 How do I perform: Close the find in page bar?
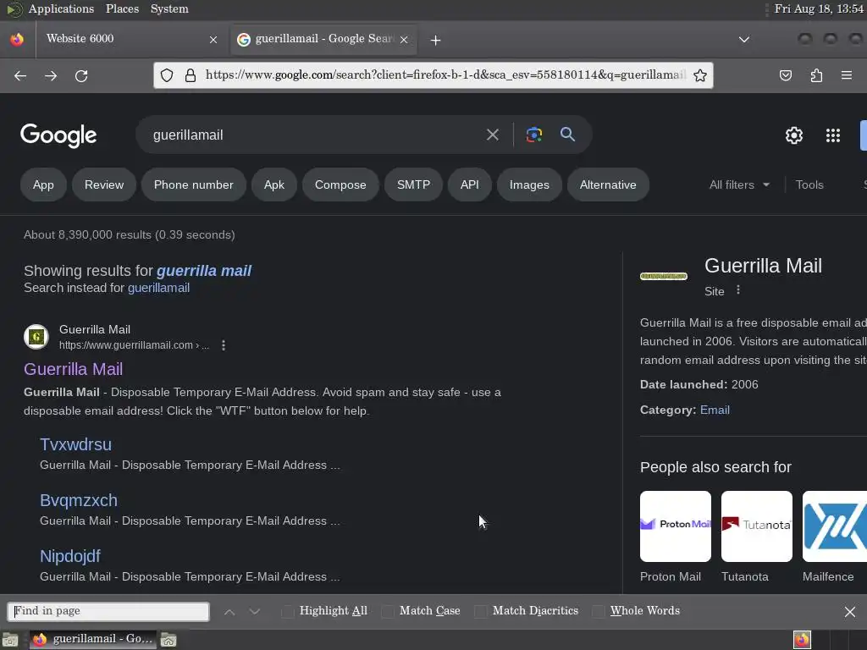(x=850, y=611)
